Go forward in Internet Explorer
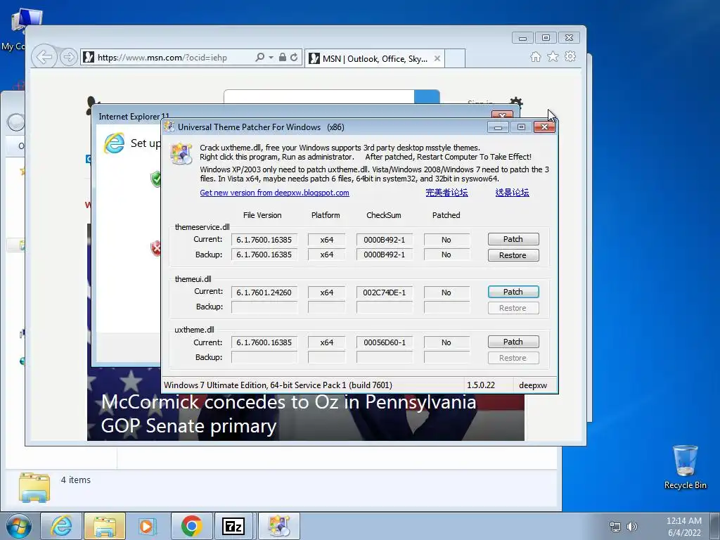Image resolution: width=720 pixels, height=540 pixels. [x=68, y=58]
